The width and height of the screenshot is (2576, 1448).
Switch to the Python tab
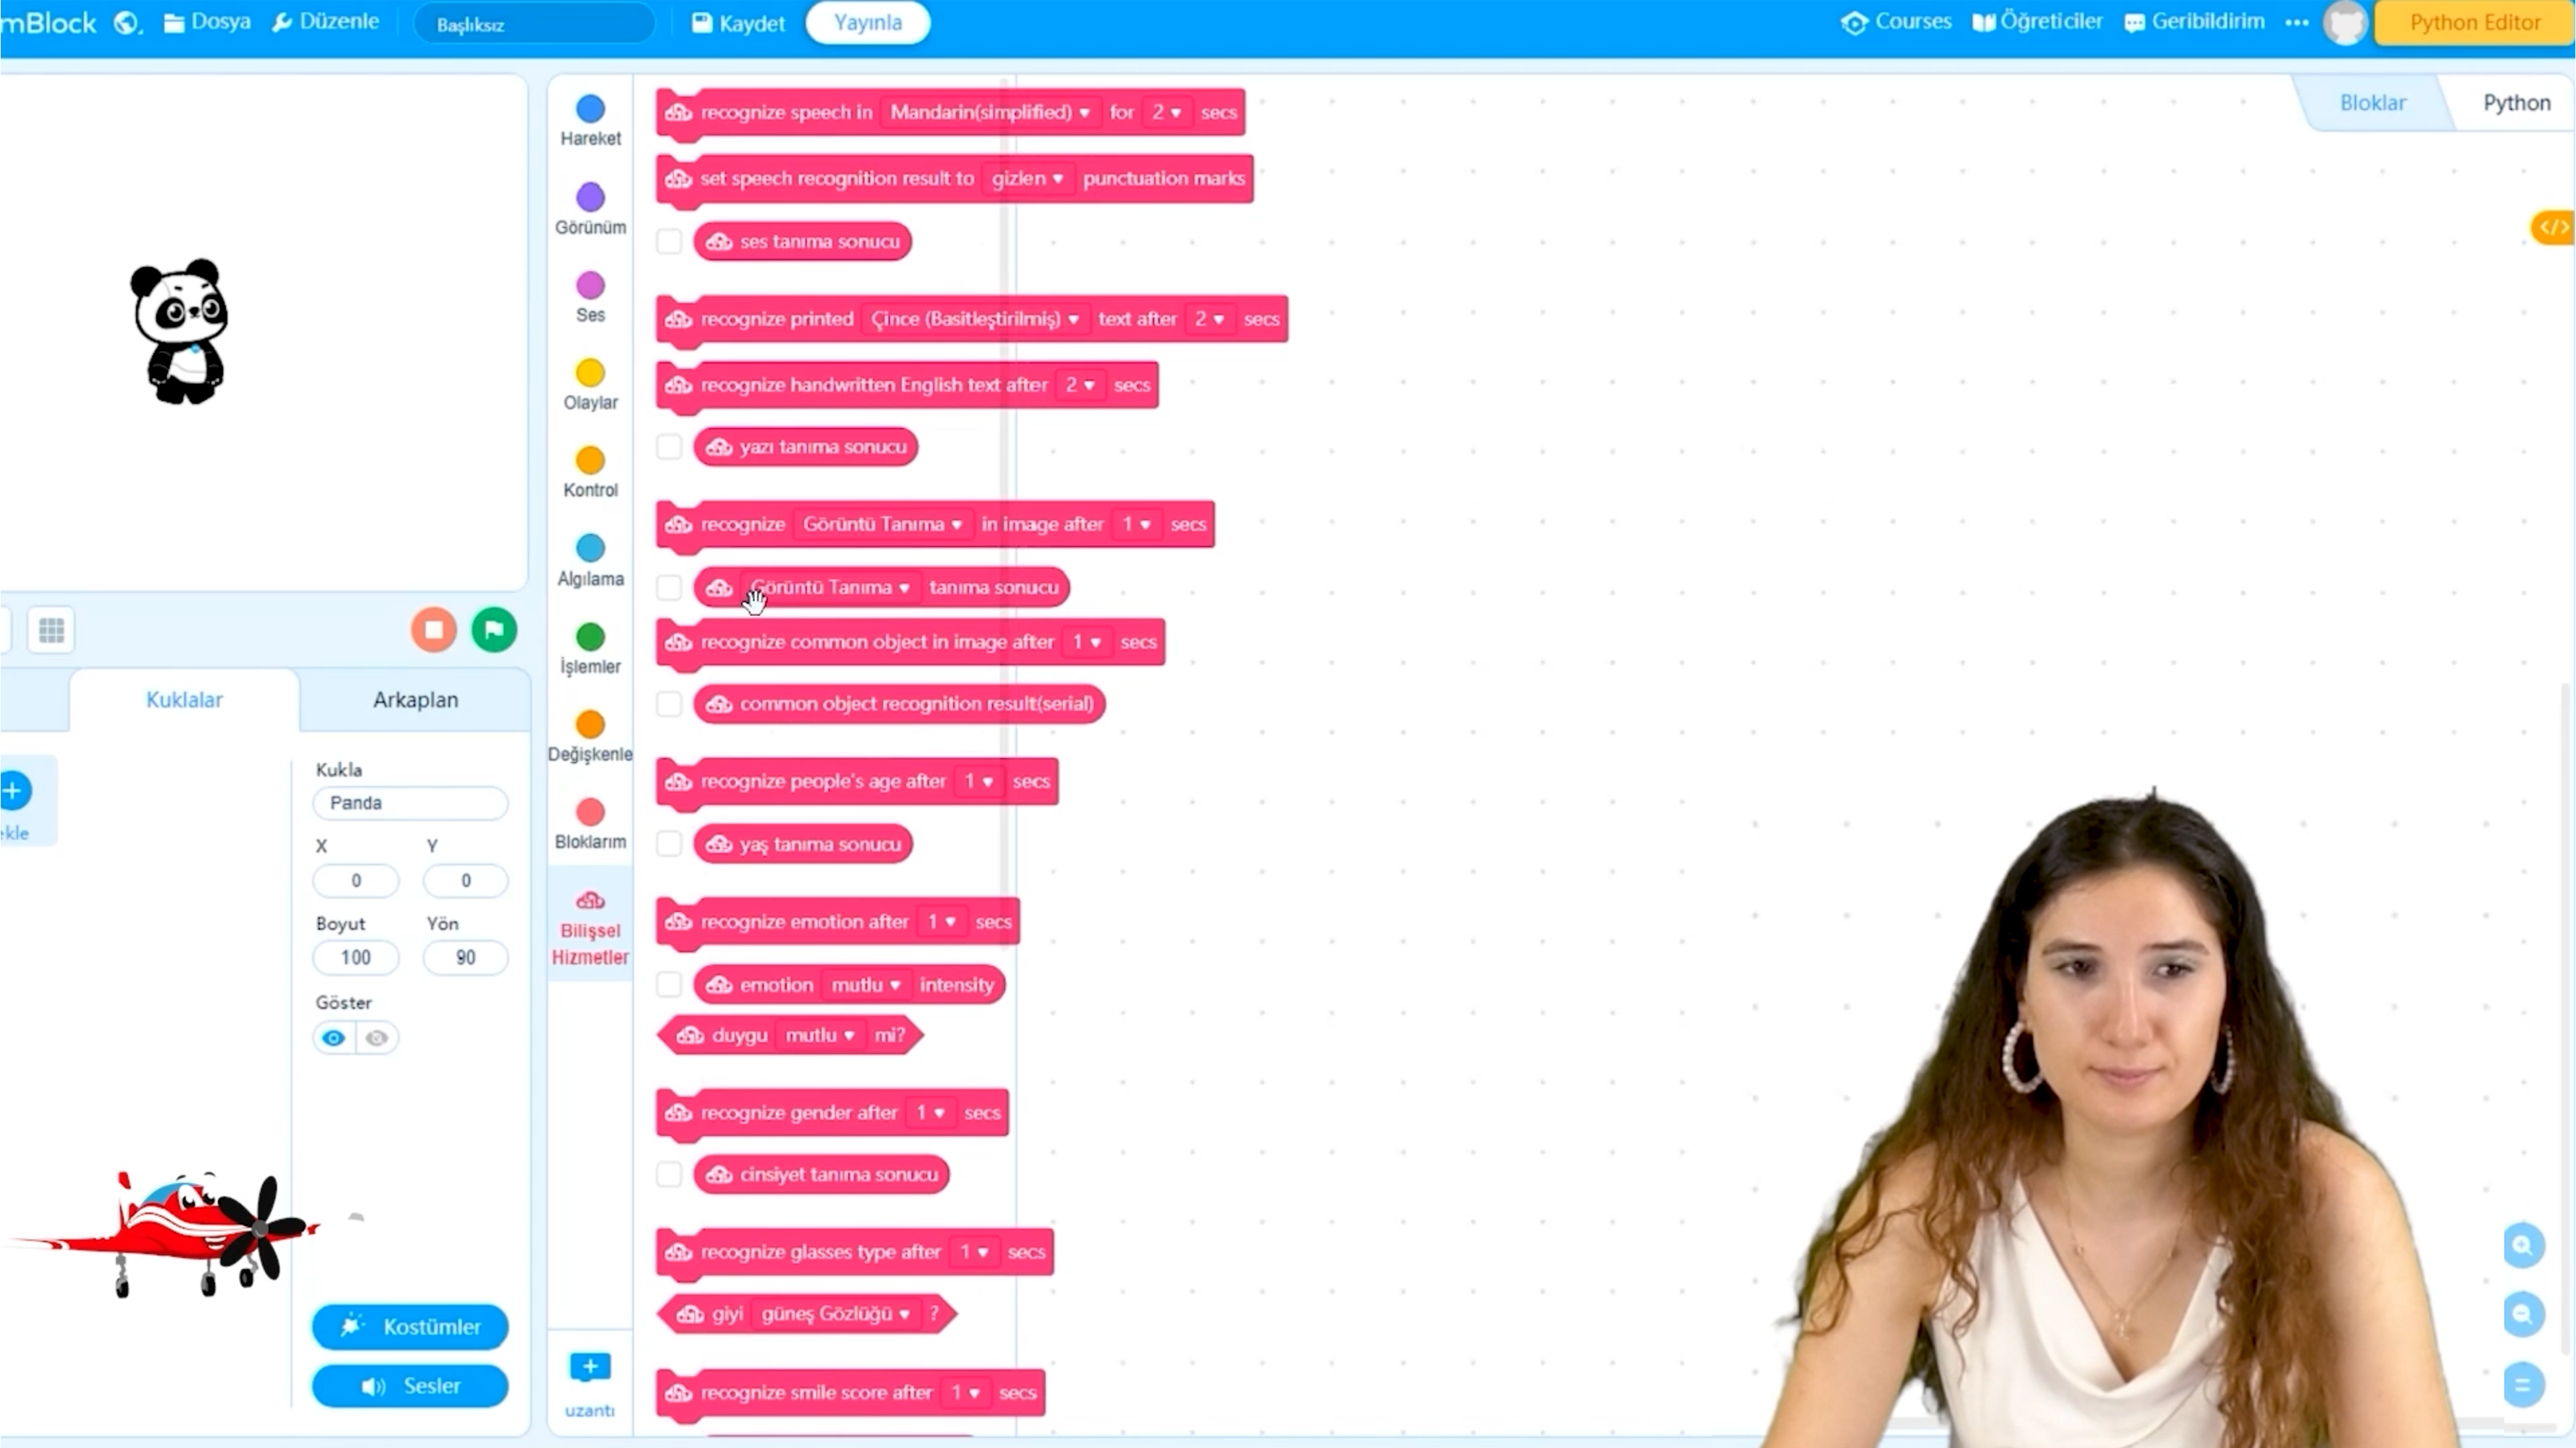[2517, 102]
